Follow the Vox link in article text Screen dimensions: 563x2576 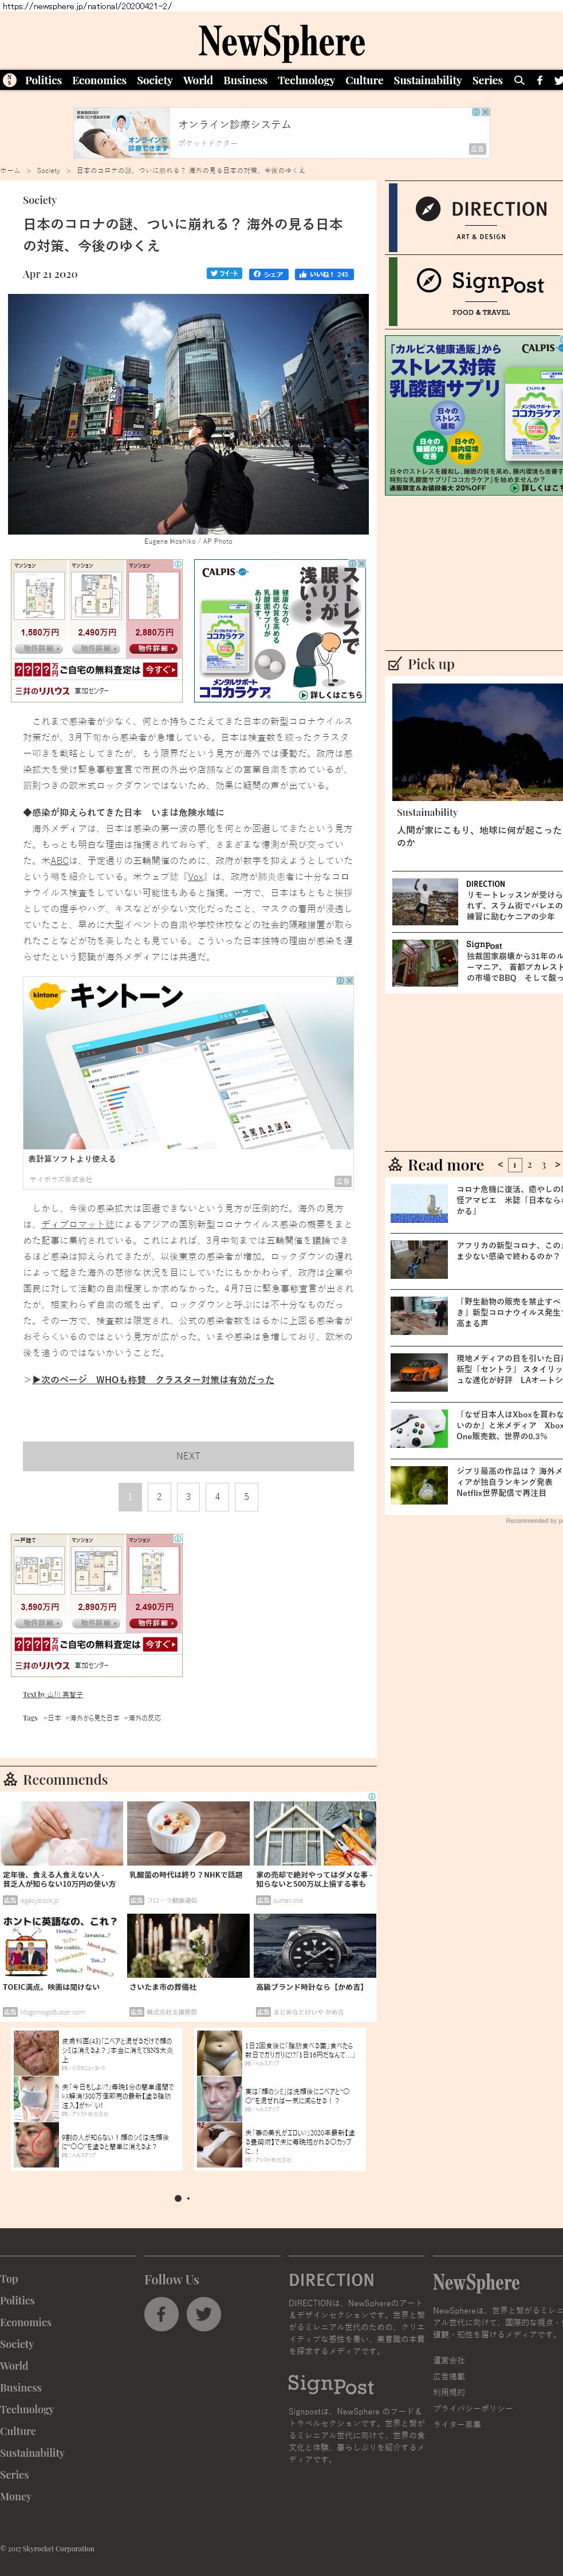196,876
